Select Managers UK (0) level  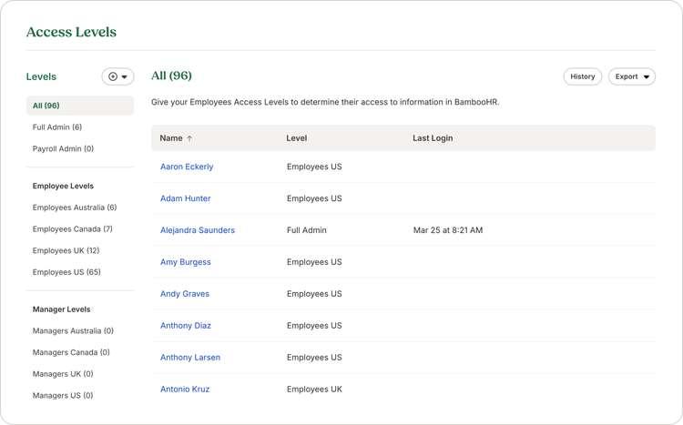click(63, 374)
